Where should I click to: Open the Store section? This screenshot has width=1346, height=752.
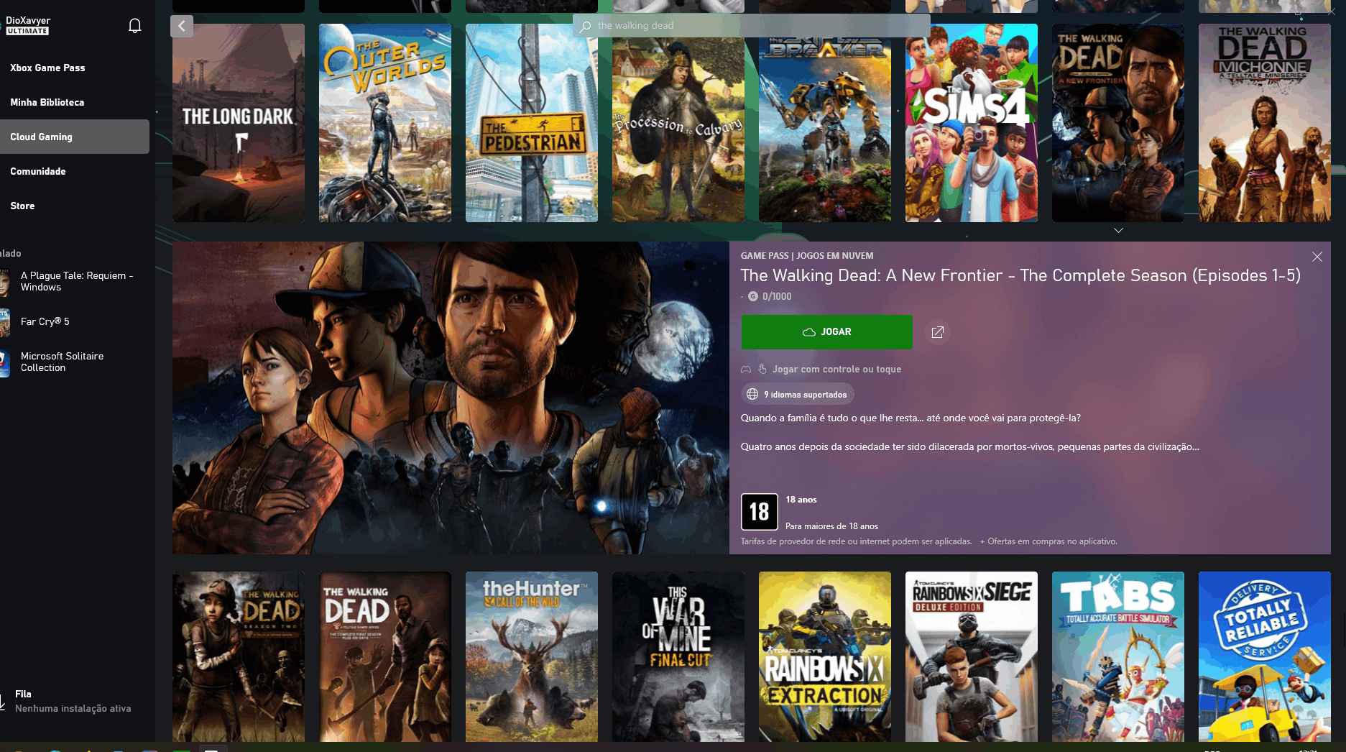(22, 206)
